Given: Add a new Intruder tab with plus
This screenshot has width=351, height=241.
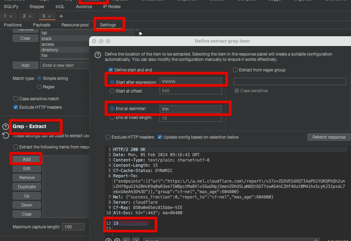Looking at the screenshot, I should [x=61, y=16].
